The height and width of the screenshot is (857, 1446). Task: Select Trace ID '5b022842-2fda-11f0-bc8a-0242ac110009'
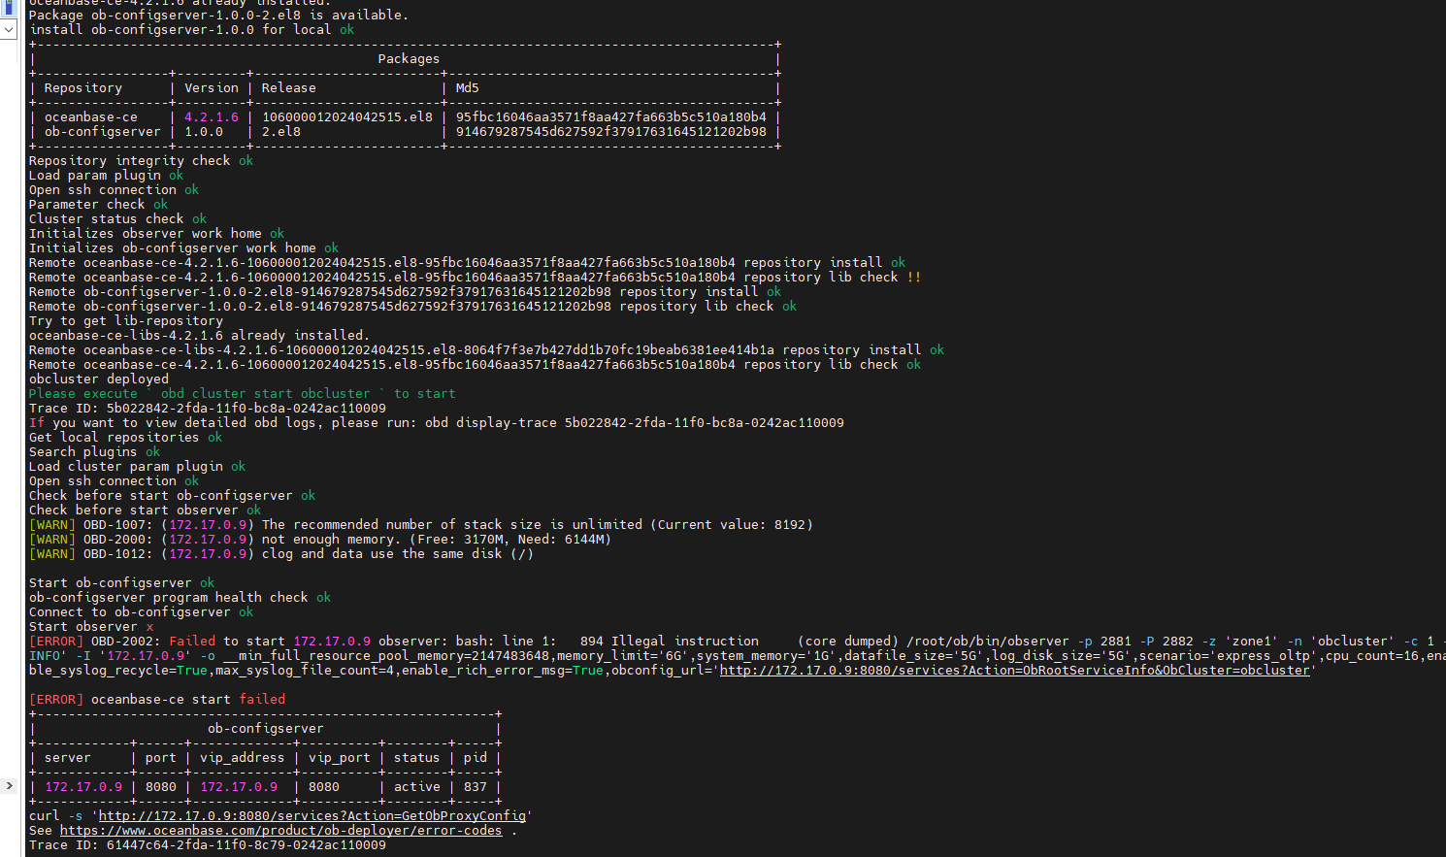pyautogui.click(x=246, y=409)
